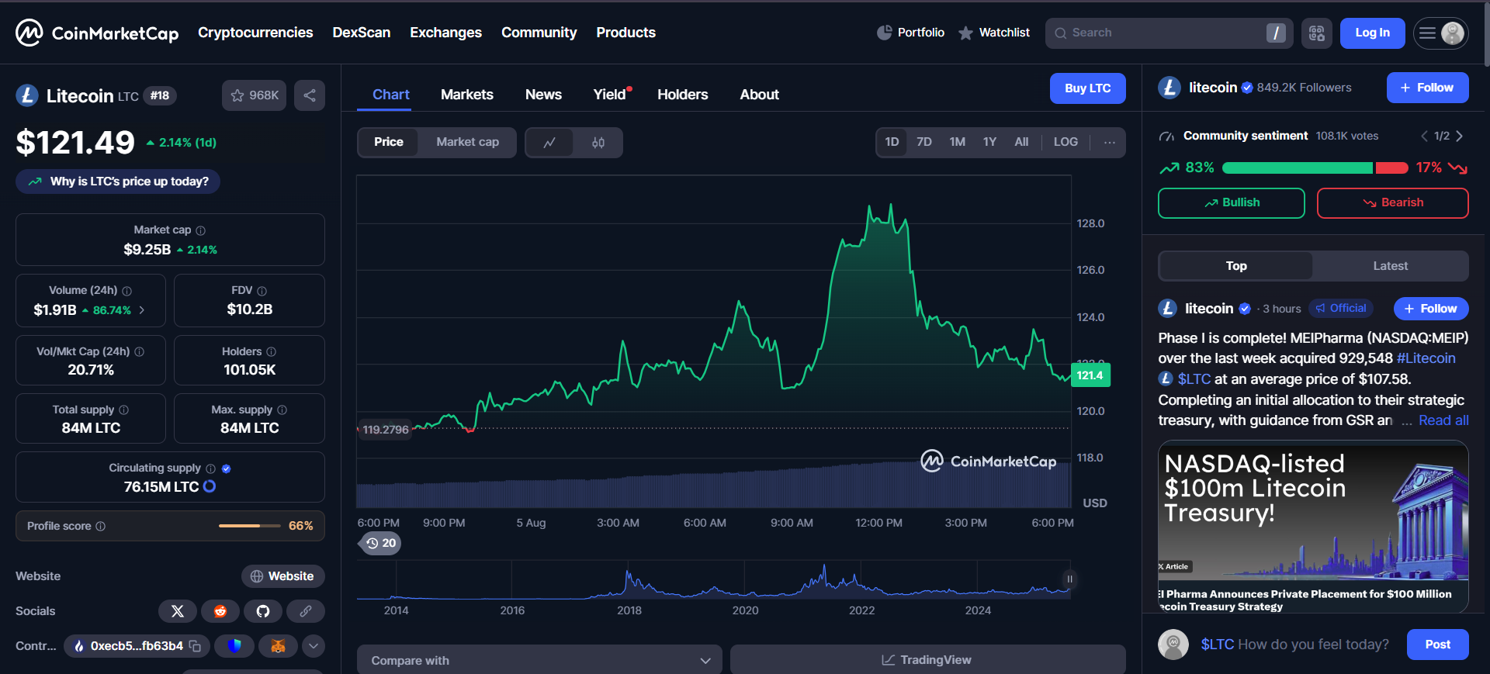Open the hamburger profile menu
The image size is (1490, 674).
click(1441, 33)
